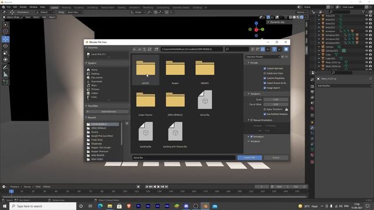
Task: Open the Edit menu
Action: (x=15, y=7)
